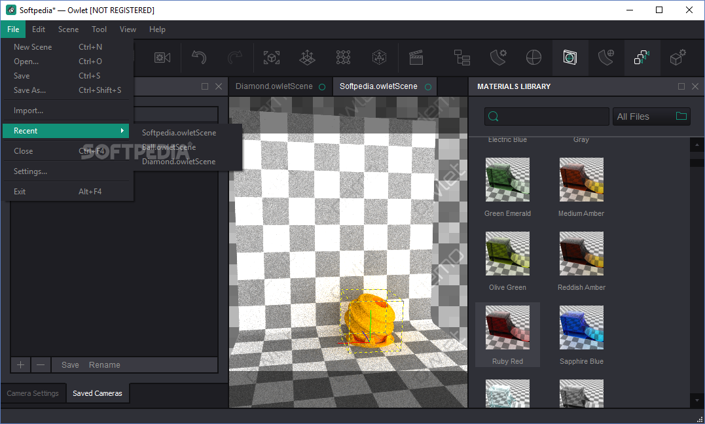Select the Saved Cameras tab

click(98, 393)
